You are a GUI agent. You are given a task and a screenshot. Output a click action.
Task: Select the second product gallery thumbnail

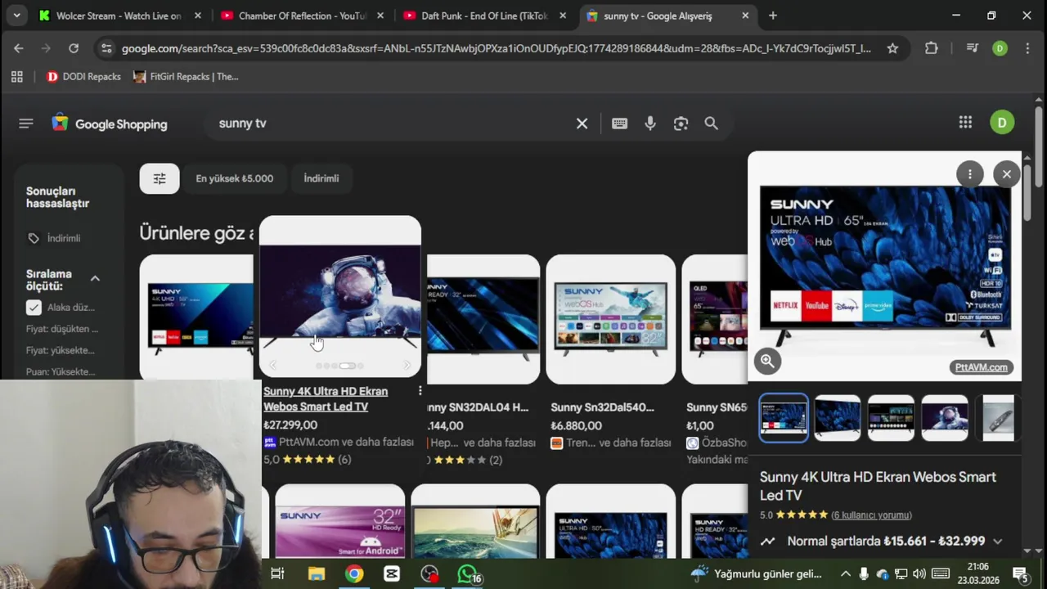click(x=838, y=418)
